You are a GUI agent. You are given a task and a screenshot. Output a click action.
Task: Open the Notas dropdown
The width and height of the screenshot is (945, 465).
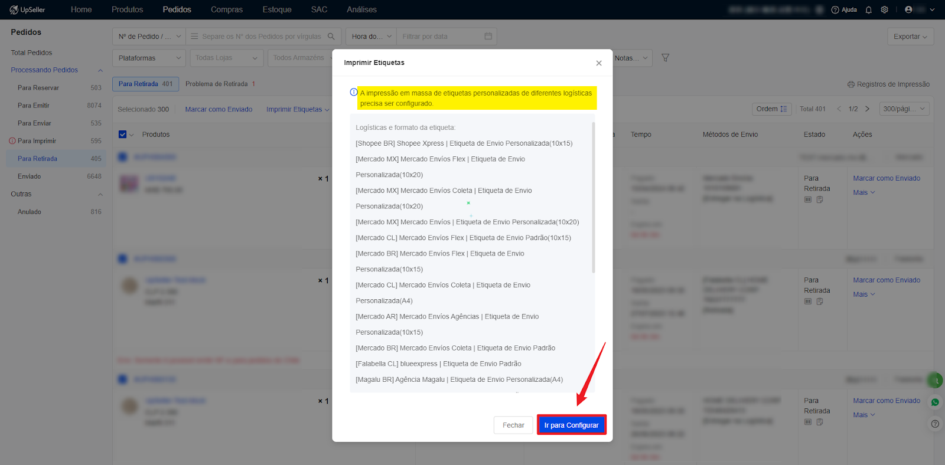(631, 58)
